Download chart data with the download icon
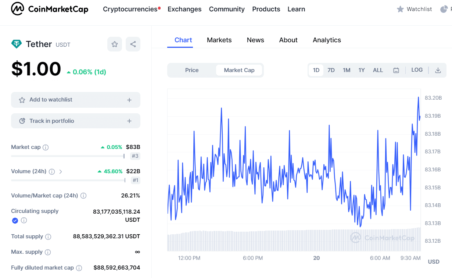Viewport: 452px width, 278px height. click(x=438, y=70)
